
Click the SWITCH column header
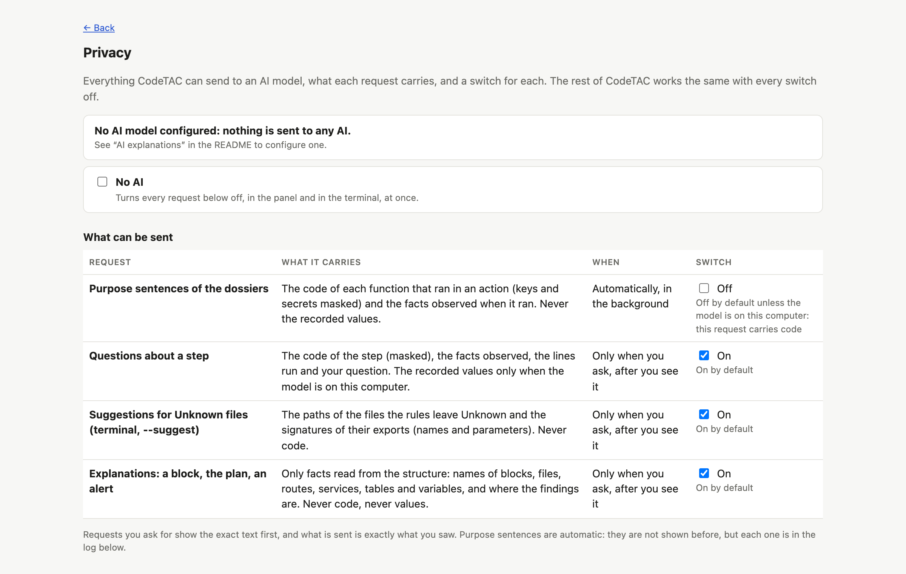(x=713, y=262)
